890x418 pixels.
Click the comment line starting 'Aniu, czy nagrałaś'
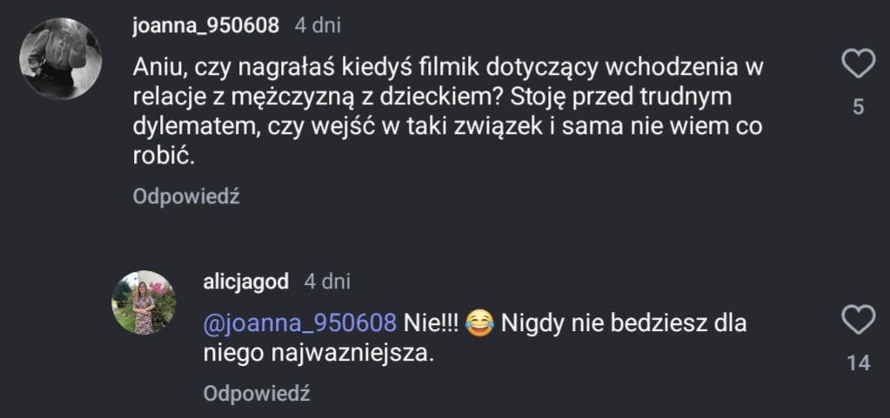[440, 65]
